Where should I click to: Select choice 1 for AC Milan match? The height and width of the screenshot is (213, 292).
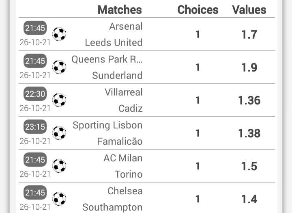pyautogui.click(x=198, y=166)
